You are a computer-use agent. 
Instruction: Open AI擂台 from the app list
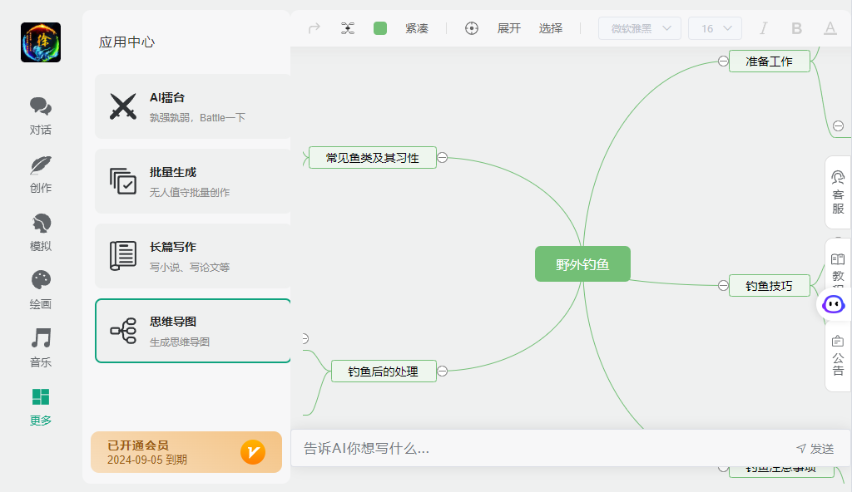(193, 106)
